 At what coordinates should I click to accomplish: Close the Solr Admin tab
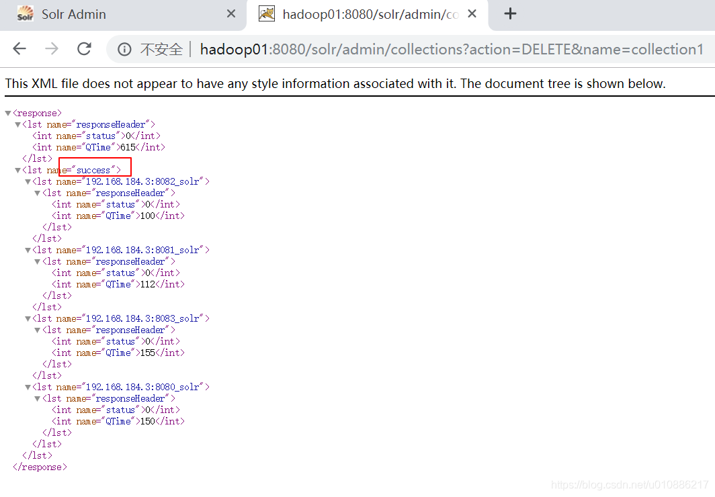(231, 14)
